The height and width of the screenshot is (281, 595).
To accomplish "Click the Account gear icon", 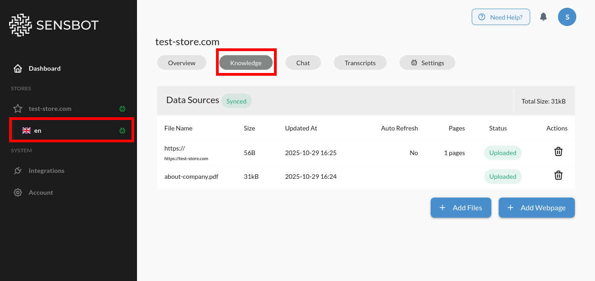I will coord(17,192).
